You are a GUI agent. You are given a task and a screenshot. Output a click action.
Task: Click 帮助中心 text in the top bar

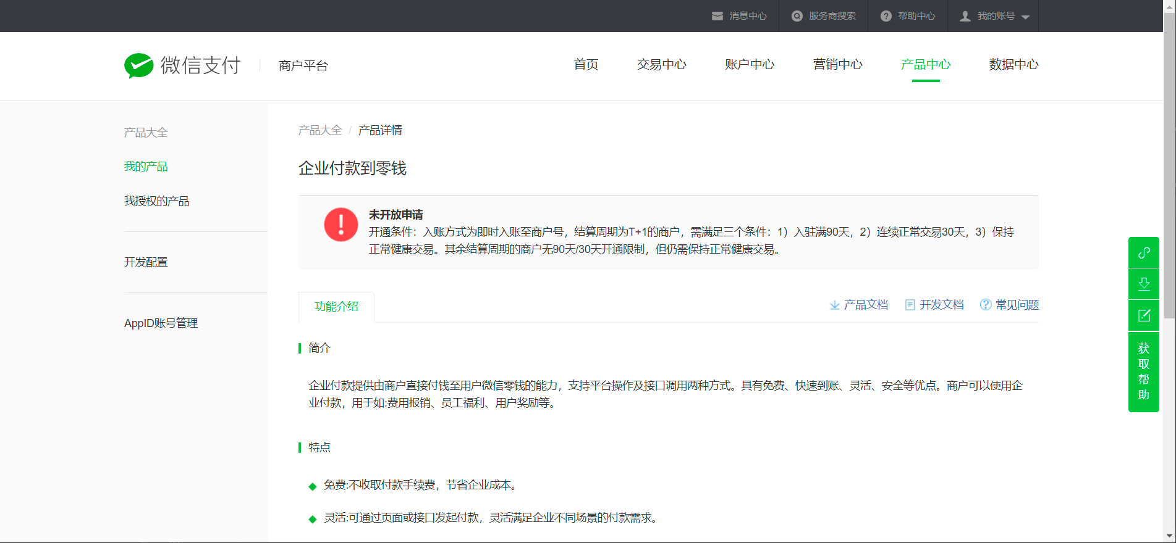pos(916,16)
